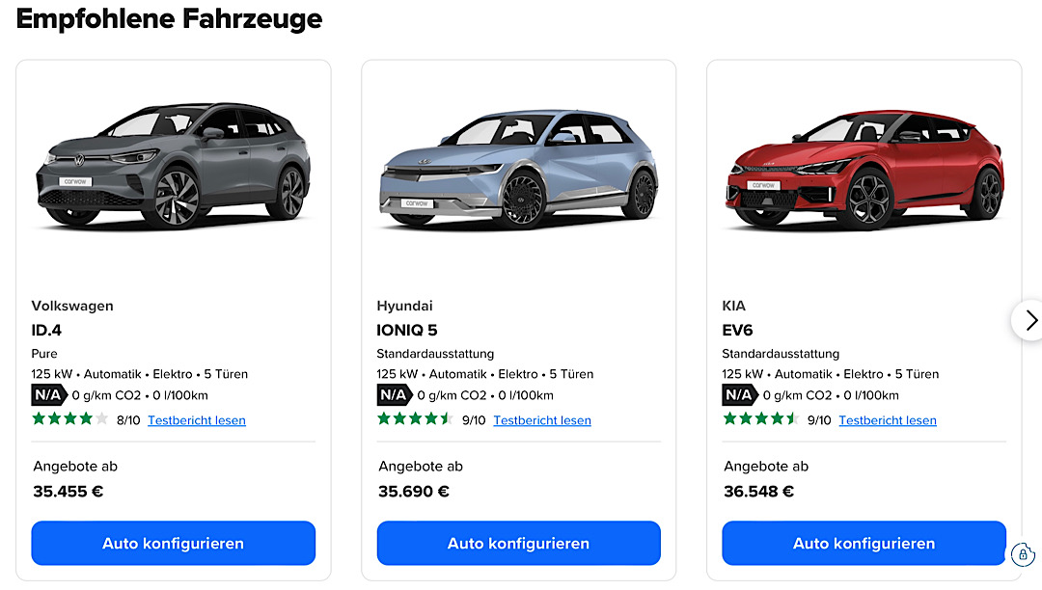
Task: Expand the carousel with the right arrow chevron
Action: (x=1030, y=320)
